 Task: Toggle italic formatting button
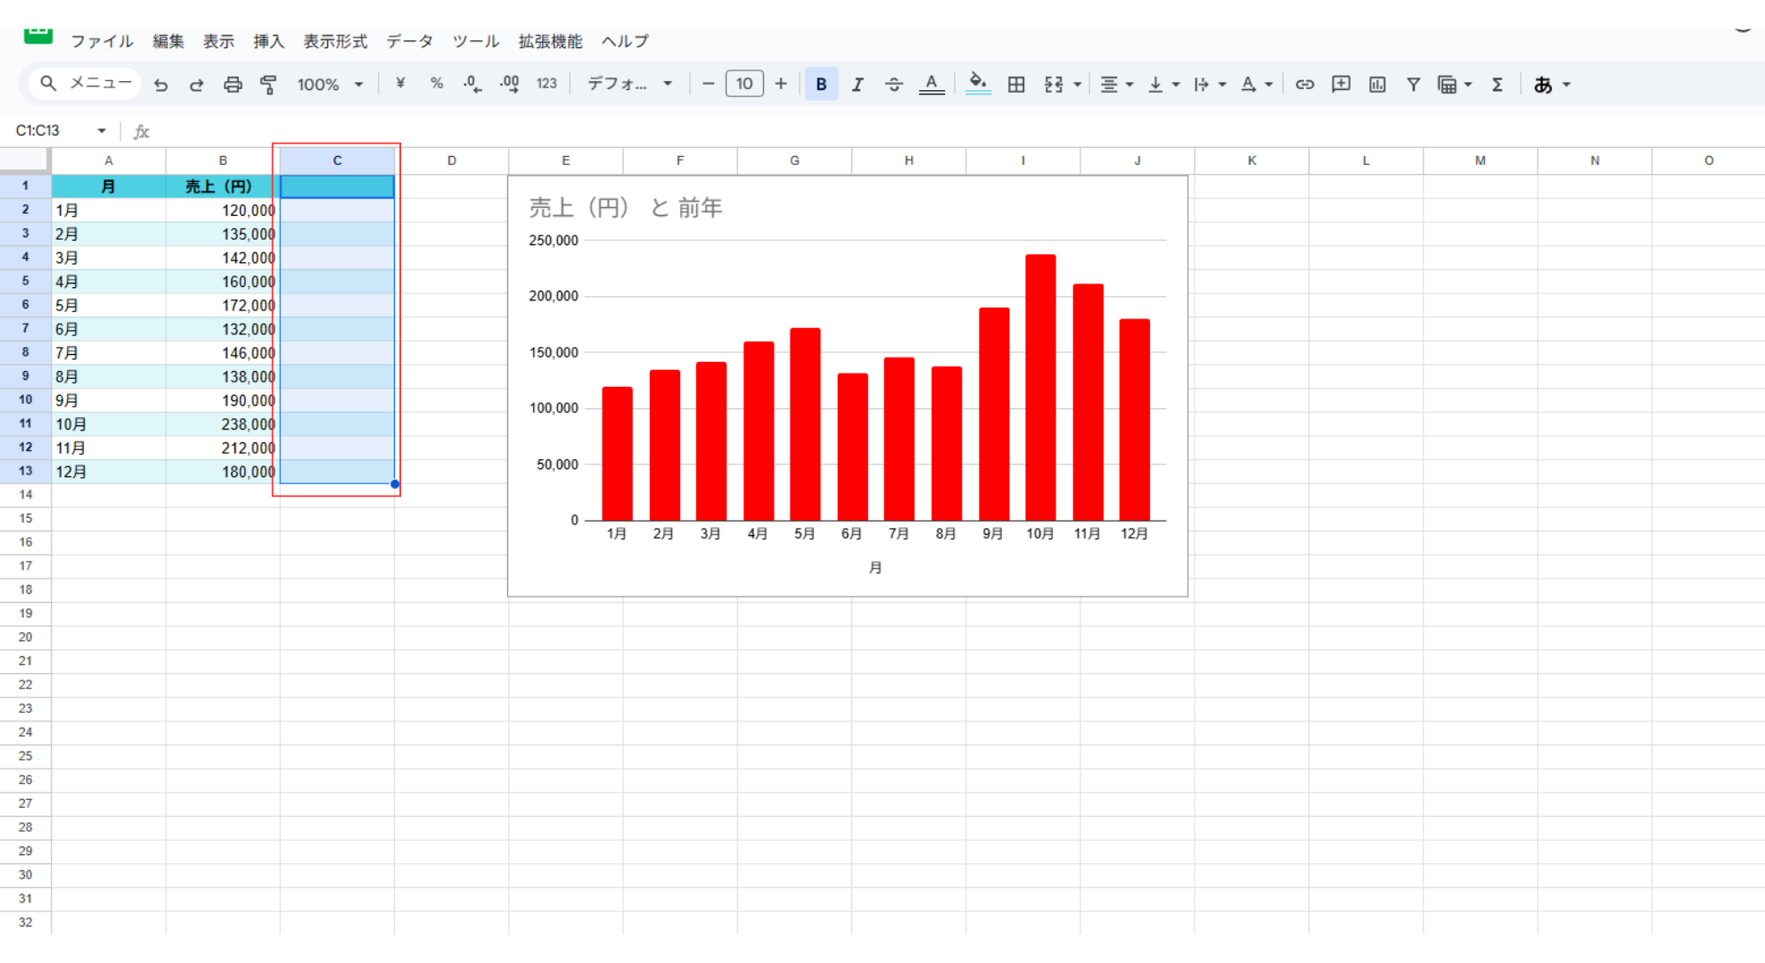[x=858, y=85]
